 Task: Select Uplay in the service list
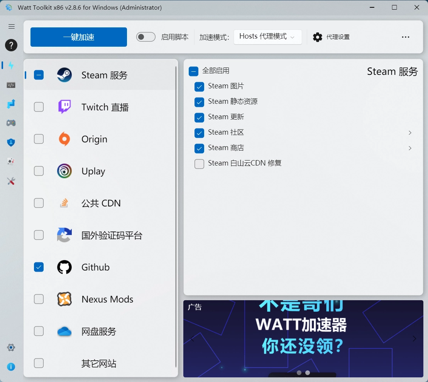click(100, 171)
